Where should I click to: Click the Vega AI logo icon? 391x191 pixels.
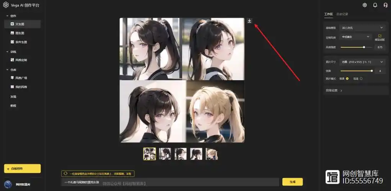coord(6,5)
